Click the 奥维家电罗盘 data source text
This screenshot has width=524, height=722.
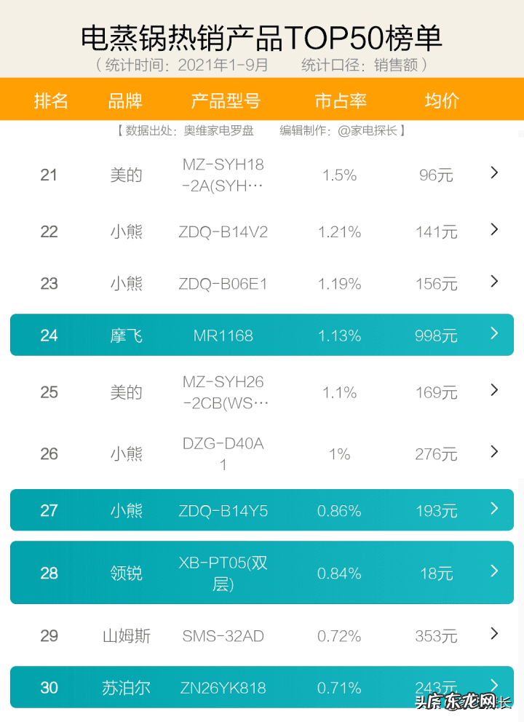[x=218, y=131]
